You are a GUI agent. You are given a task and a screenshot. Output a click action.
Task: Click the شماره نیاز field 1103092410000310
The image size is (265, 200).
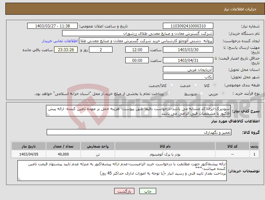point(188,26)
